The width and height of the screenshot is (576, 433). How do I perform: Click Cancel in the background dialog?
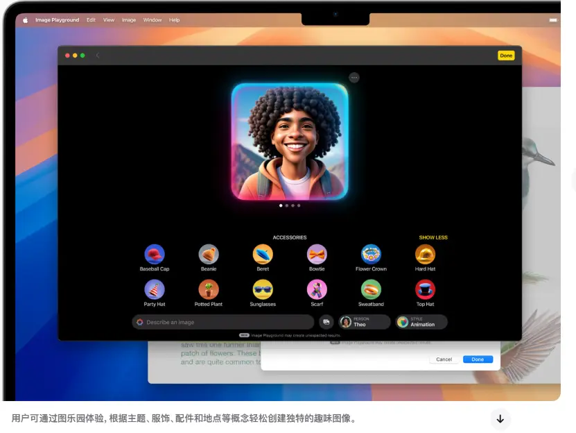[444, 359]
